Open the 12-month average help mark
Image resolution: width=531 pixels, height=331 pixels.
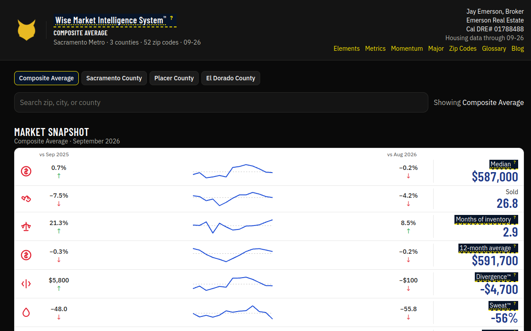(x=515, y=246)
